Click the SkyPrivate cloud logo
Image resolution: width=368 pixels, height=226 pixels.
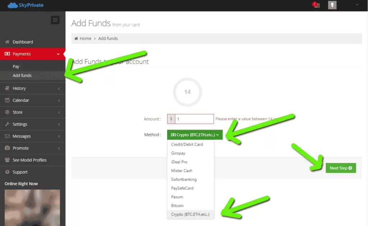[x=26, y=5]
